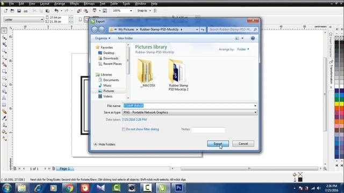Select the Polygon tool in toolbox
This screenshot has height=193, width=344.
pos(4,85)
